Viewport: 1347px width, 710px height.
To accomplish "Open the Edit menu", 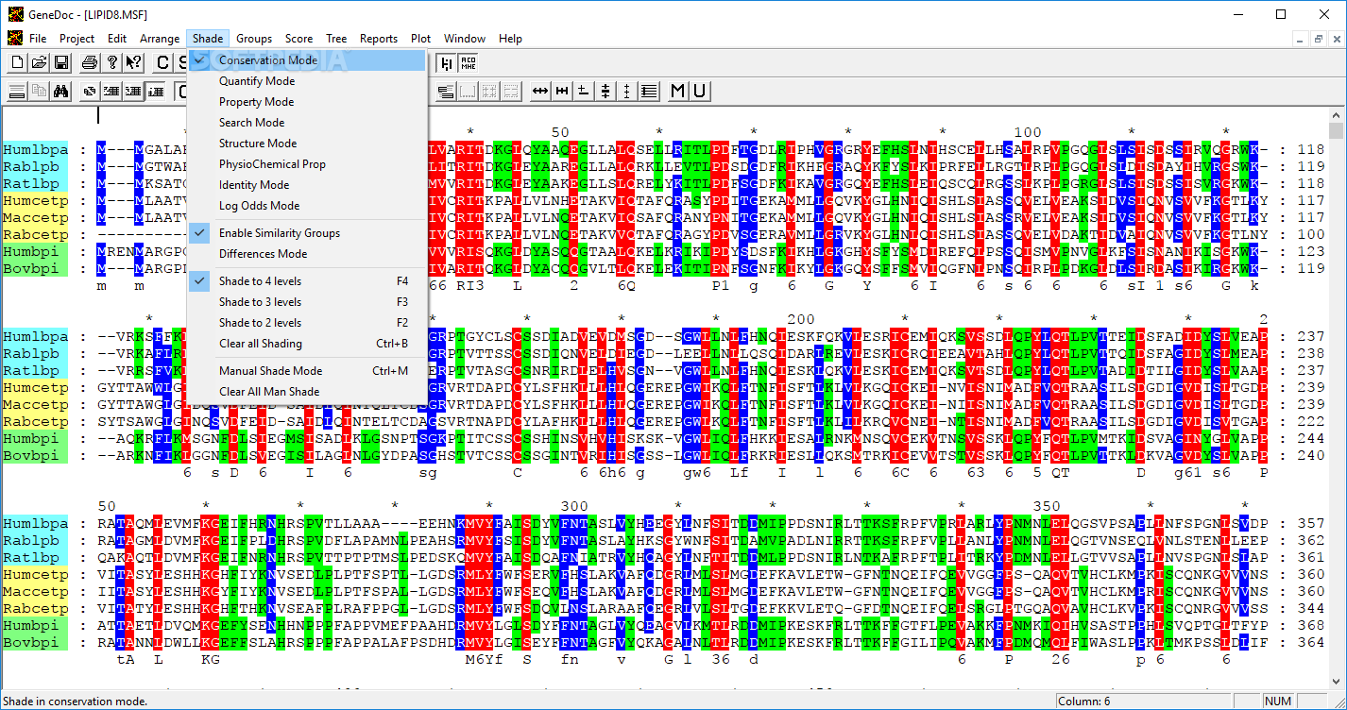I will pos(117,39).
